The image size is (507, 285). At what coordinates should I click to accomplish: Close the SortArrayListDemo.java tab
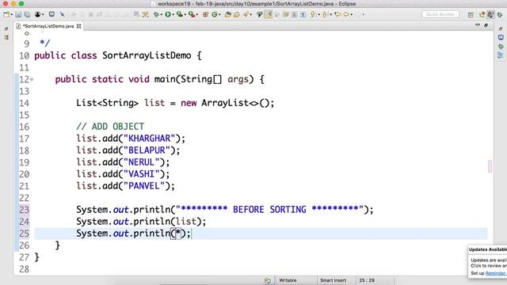point(79,26)
